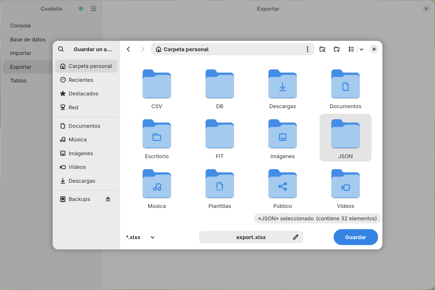Open the *.xlsx file type dropdown
The image size is (435, 290).
click(140, 237)
